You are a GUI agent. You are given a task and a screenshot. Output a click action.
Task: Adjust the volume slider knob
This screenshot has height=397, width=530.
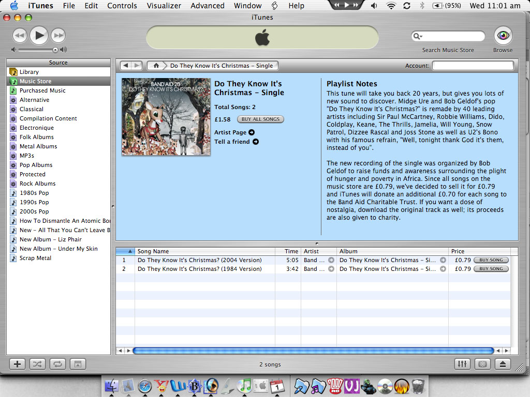point(55,50)
